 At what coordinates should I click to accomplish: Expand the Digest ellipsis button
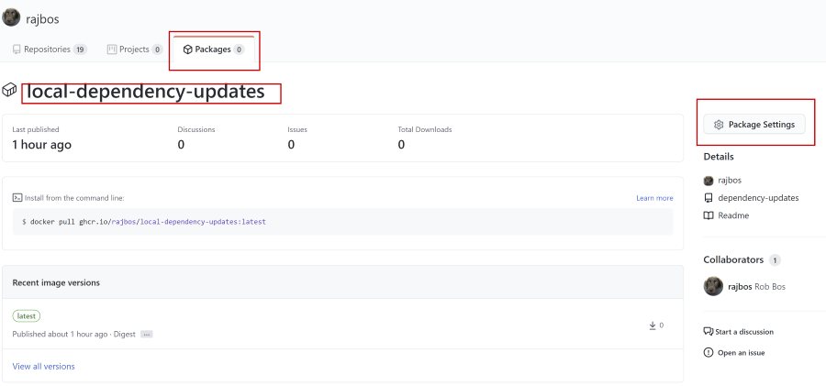click(x=147, y=335)
